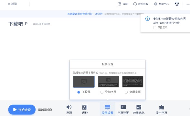Edit the 下载吧 meeting title
This screenshot has width=190, height=116.
(26, 24)
